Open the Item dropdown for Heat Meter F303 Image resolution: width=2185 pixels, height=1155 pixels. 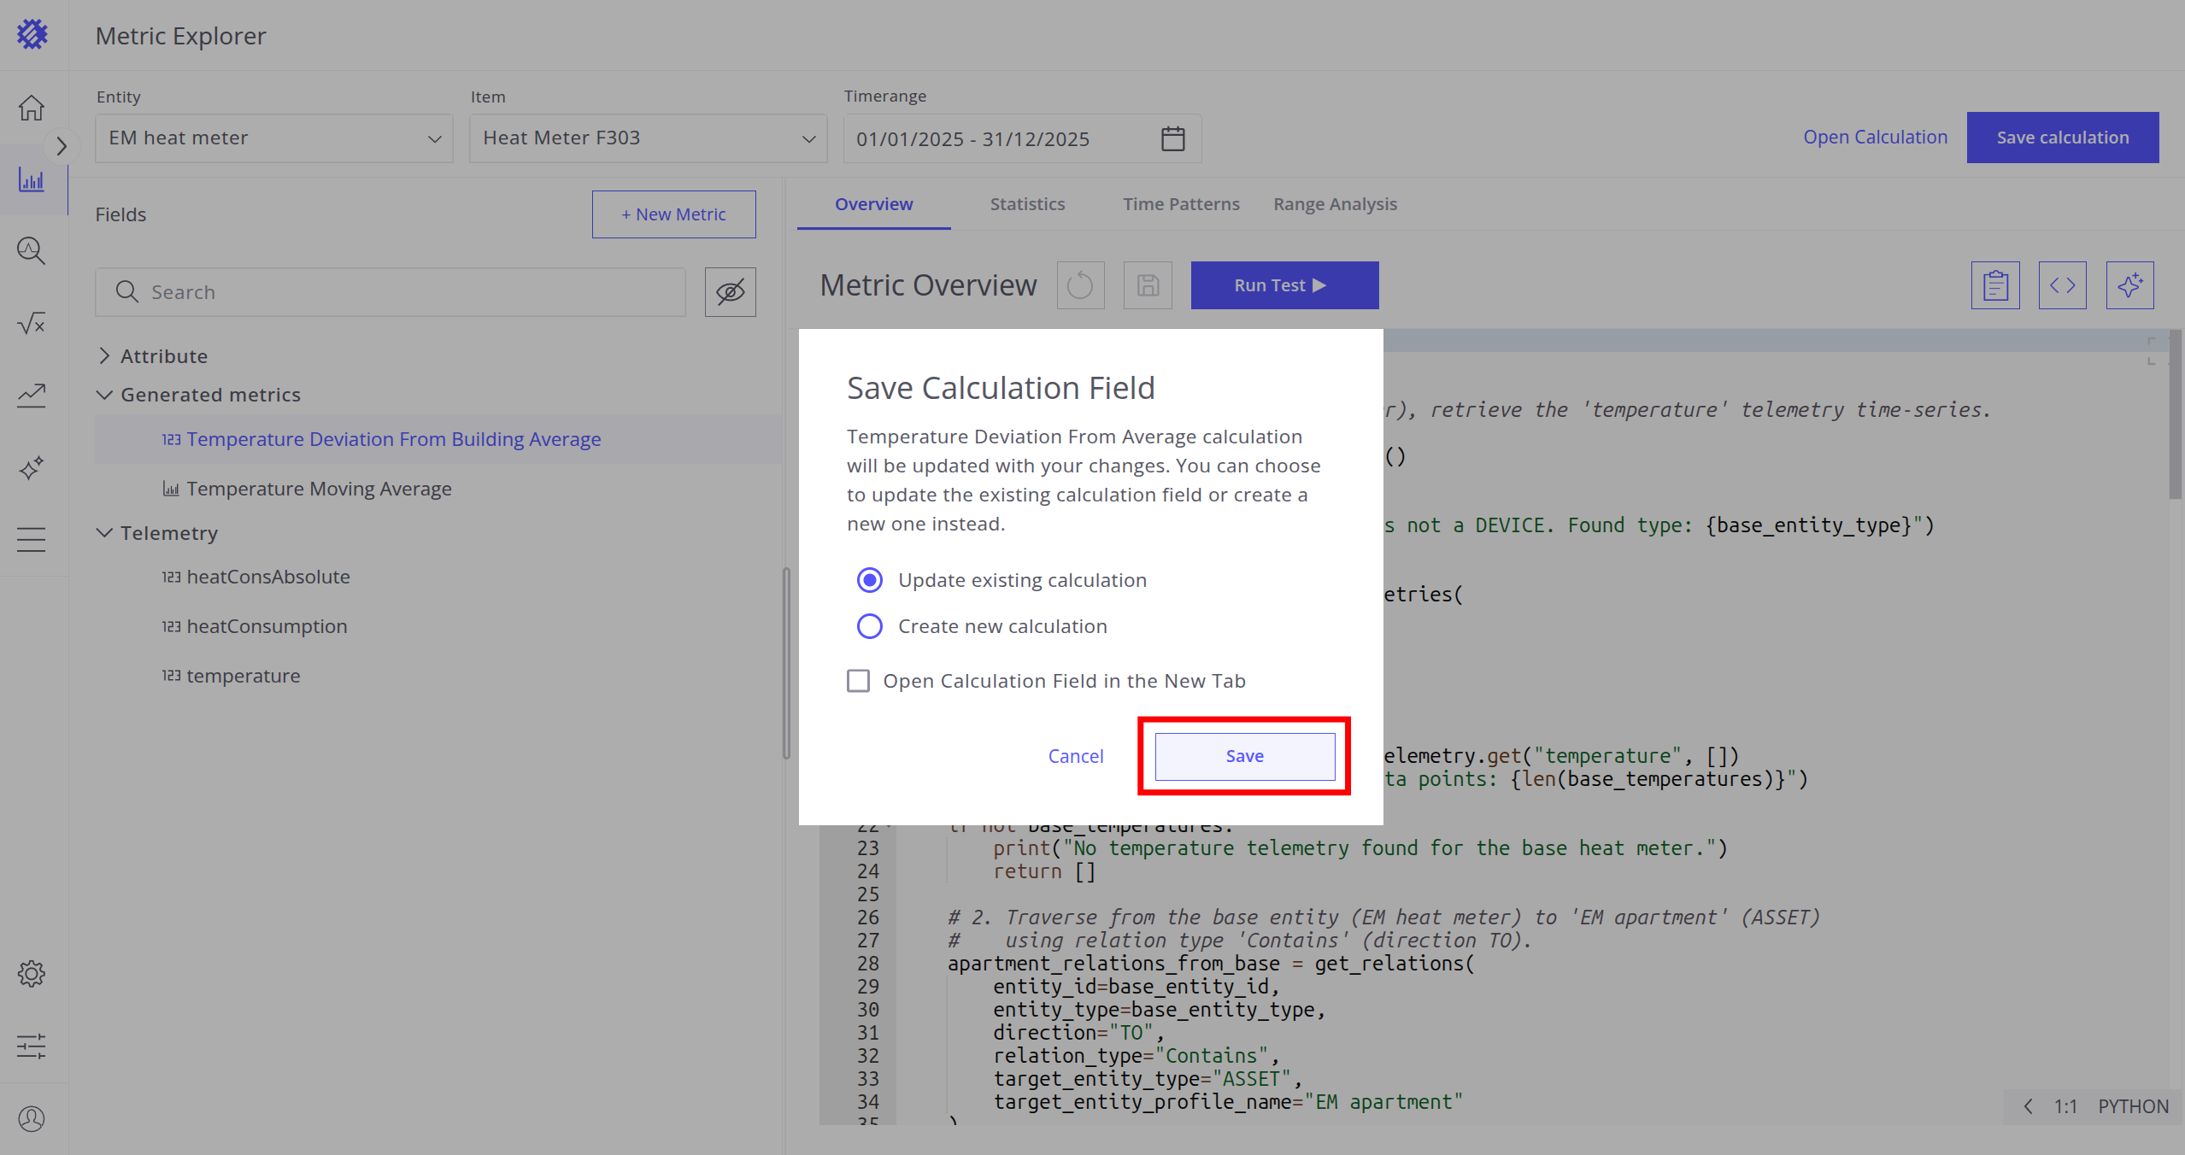(648, 138)
